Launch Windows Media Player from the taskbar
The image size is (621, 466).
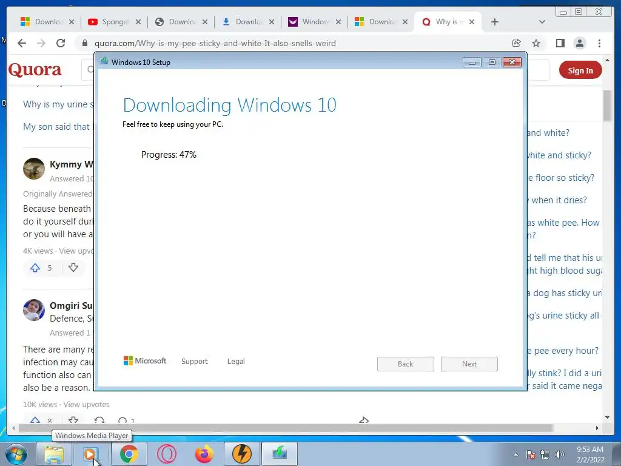tap(90, 454)
